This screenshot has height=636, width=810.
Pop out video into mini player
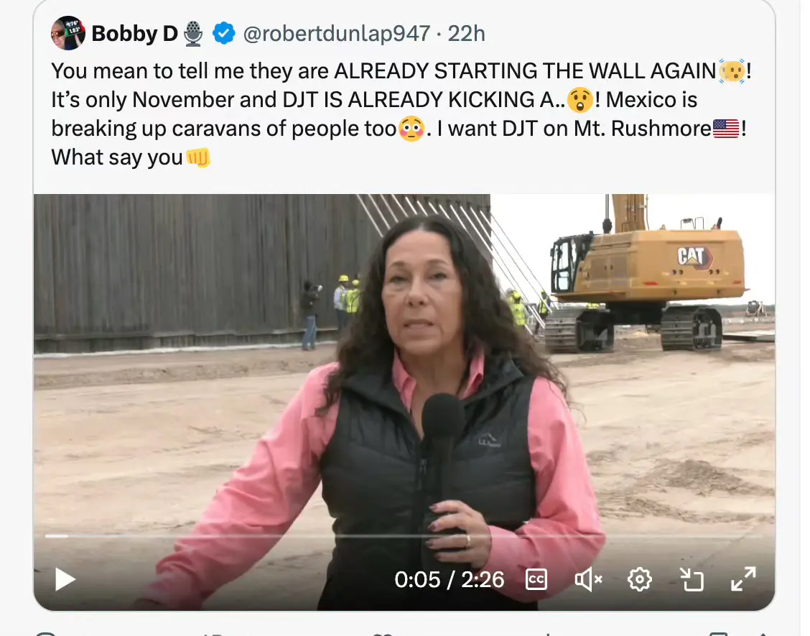[x=692, y=579]
